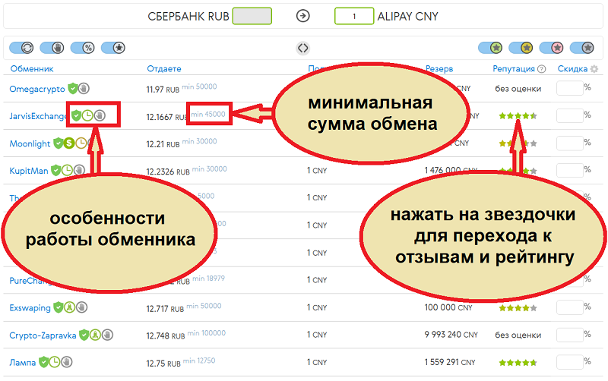Screen dimensions: 608x381
Task: Click the "1 559 291 CNY" reserve value
Action: click(x=450, y=362)
